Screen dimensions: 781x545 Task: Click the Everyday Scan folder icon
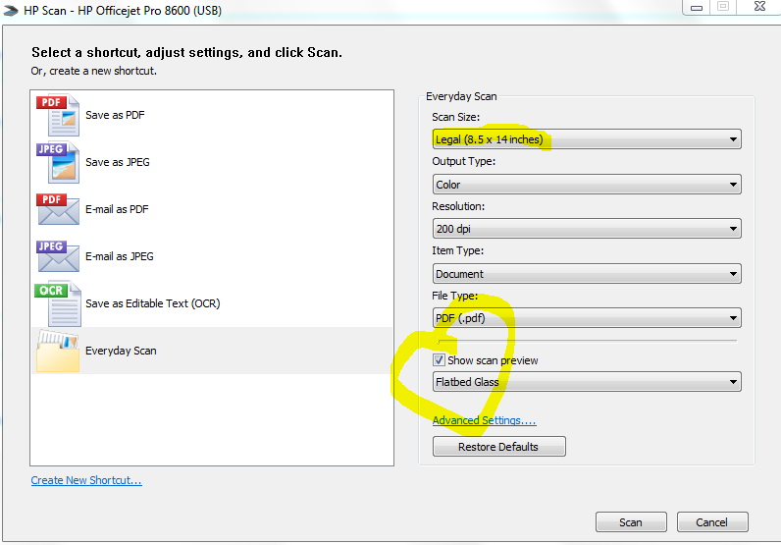(x=57, y=352)
